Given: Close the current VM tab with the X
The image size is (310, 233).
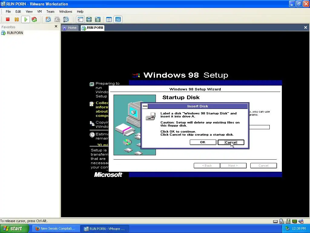Looking at the screenshot, I should [305, 28].
